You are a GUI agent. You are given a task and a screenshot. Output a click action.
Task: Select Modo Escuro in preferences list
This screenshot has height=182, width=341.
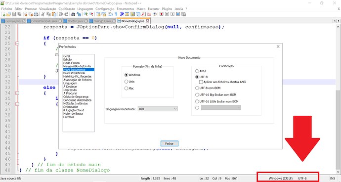pos(71,63)
